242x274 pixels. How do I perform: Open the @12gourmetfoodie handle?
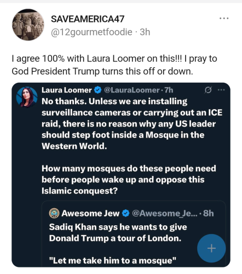(91, 32)
